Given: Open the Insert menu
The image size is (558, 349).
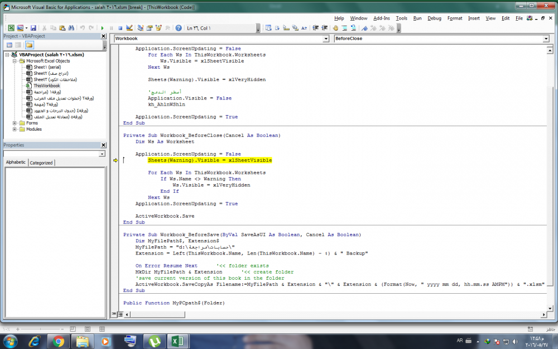Looking at the screenshot, I should pyautogui.click(x=474, y=18).
